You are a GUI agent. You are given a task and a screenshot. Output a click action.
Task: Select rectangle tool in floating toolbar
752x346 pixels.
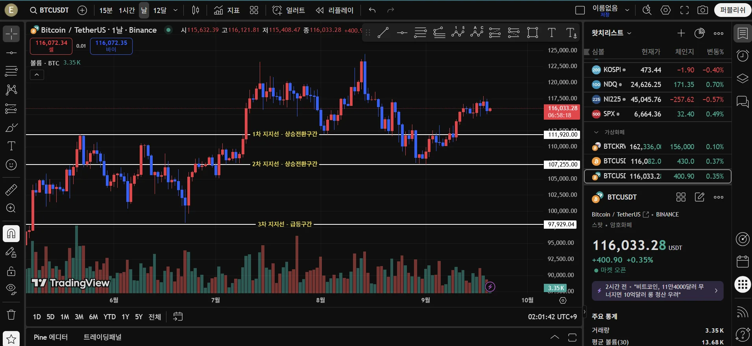(532, 33)
